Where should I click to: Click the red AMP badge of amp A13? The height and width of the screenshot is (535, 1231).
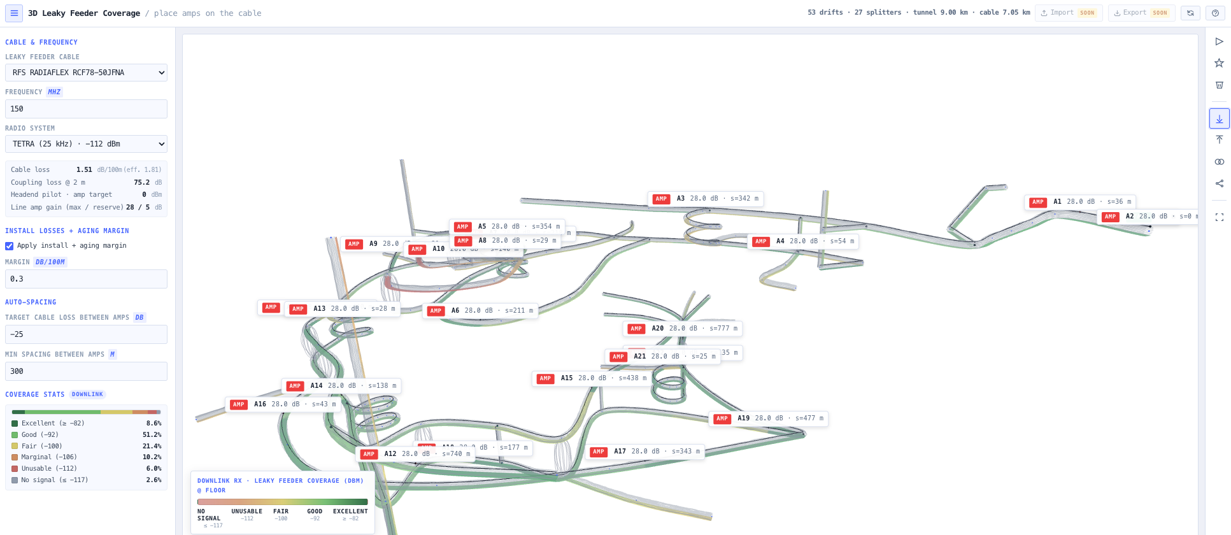(x=298, y=309)
